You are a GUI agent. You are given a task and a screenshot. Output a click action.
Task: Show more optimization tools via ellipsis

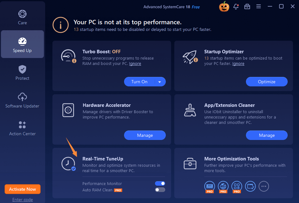pyautogui.click(x=264, y=186)
